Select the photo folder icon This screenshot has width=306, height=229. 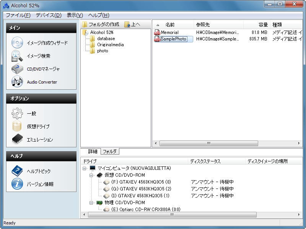[x=92, y=51]
